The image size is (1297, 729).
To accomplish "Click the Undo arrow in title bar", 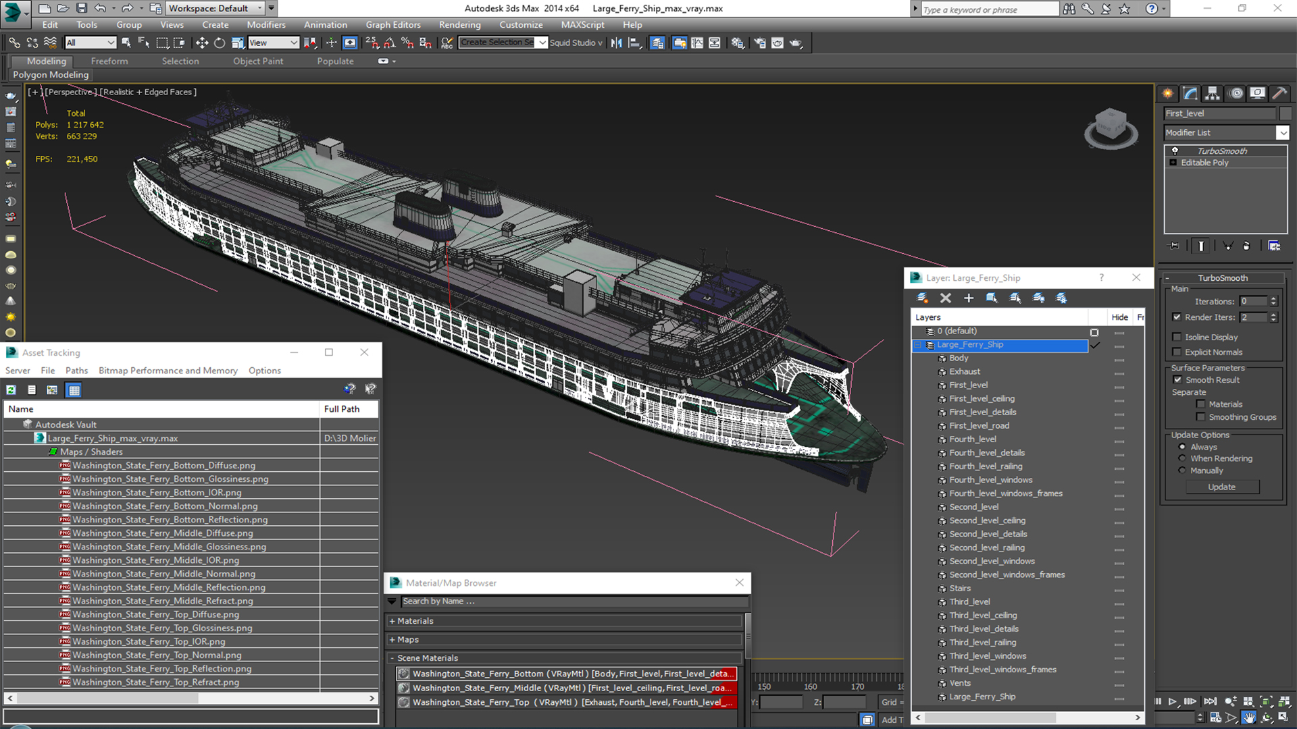I will pos(100,8).
